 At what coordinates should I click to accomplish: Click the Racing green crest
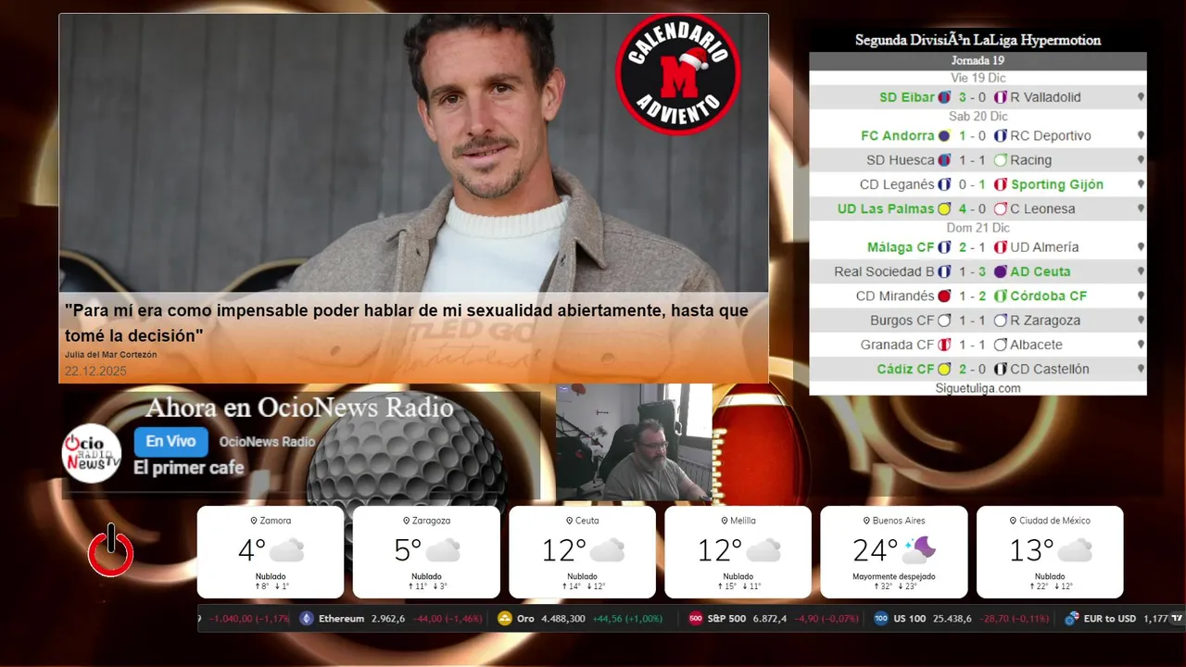[x=1001, y=160]
